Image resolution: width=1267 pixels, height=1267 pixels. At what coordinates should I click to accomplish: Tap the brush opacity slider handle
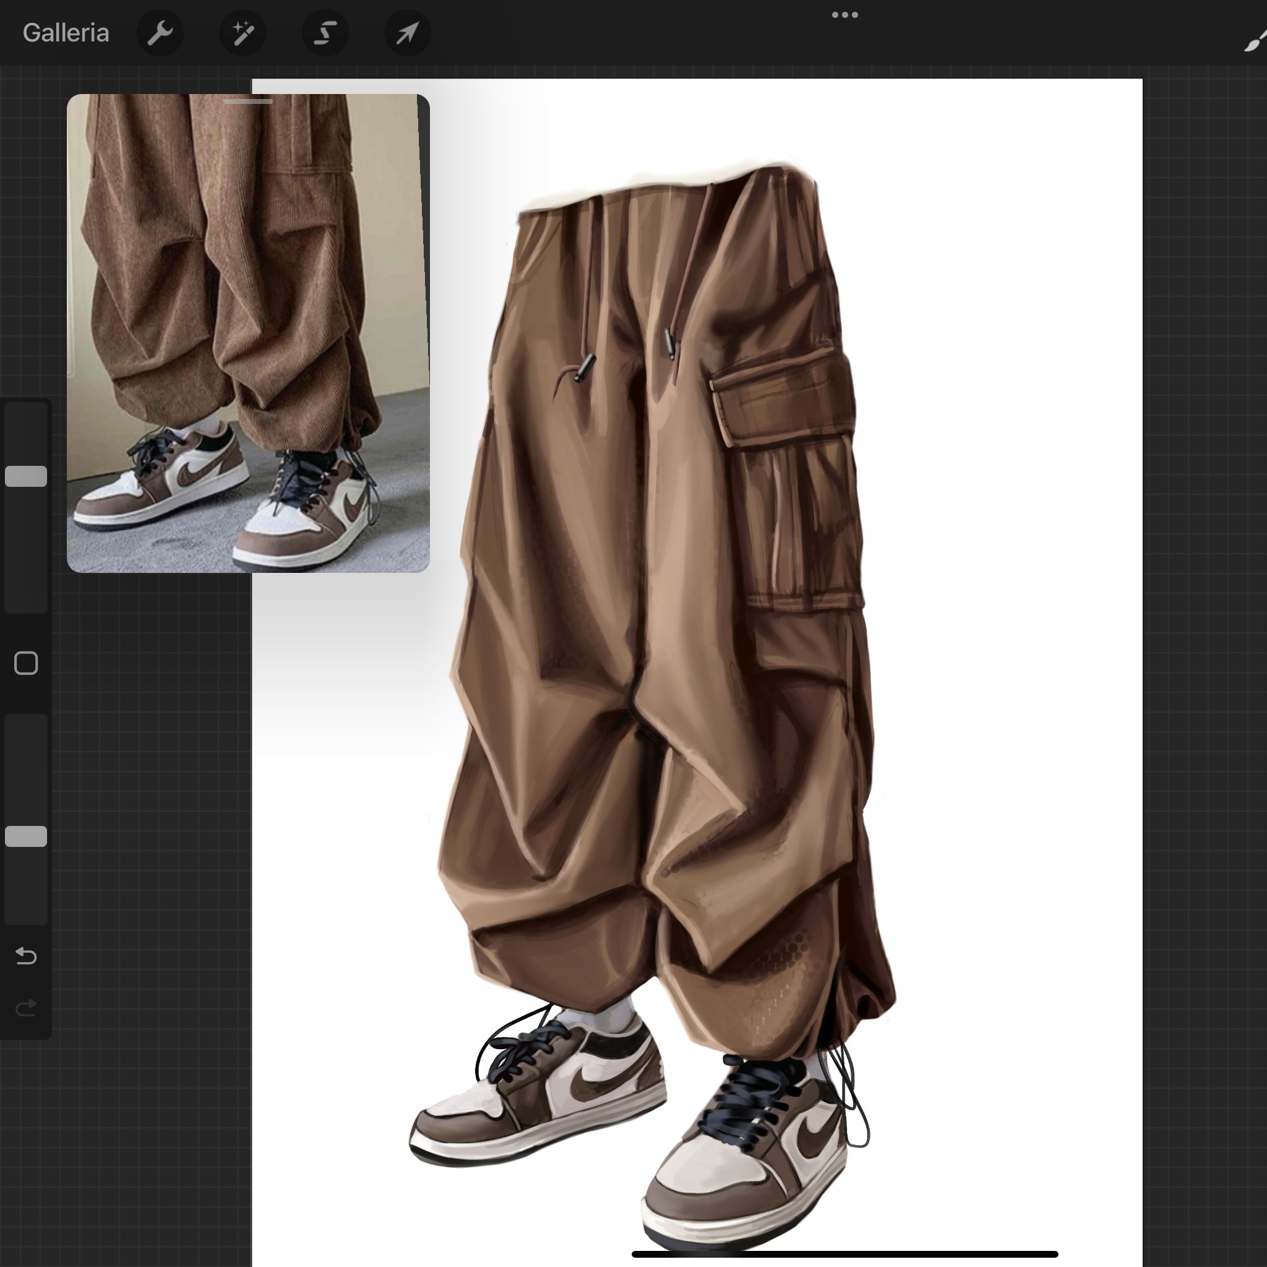tap(26, 836)
